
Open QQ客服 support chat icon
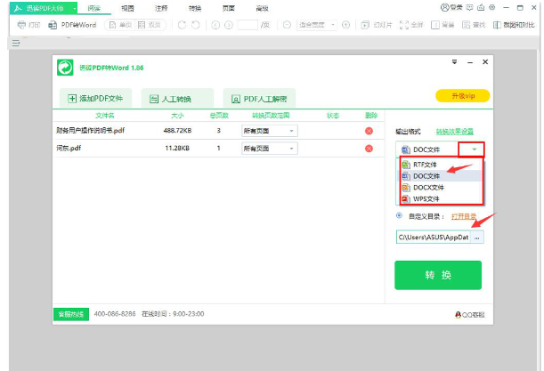point(458,314)
